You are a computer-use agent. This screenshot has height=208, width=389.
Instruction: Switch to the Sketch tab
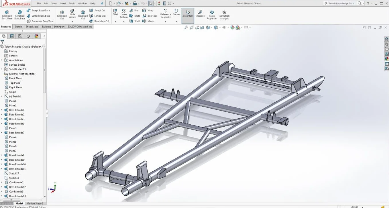point(18,27)
